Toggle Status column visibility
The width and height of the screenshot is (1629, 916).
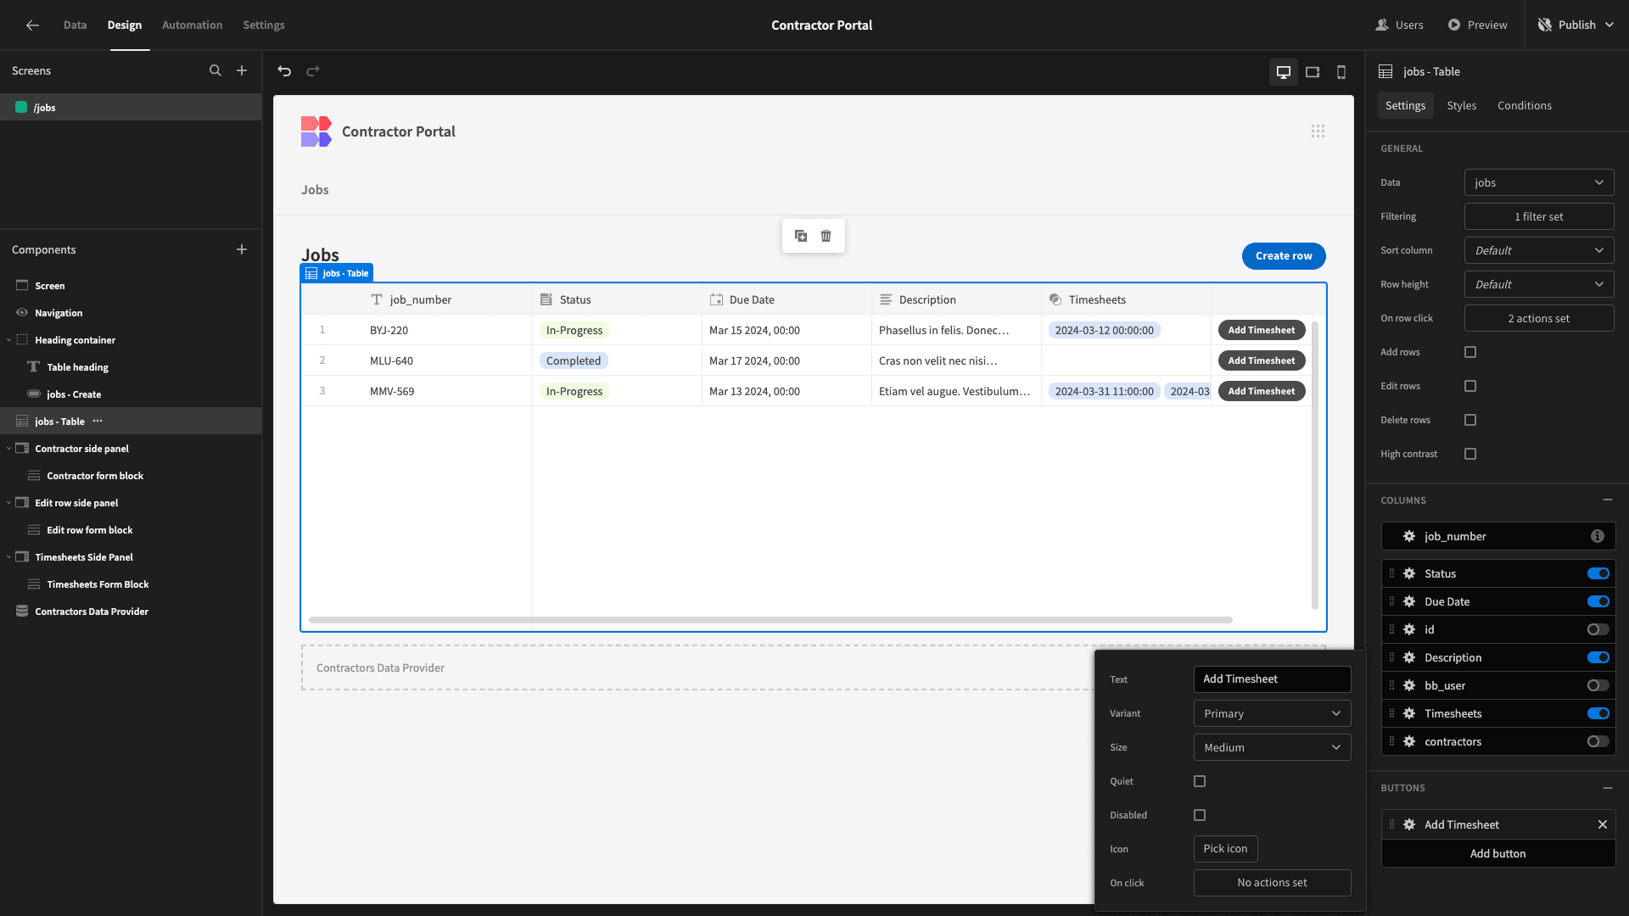(x=1598, y=574)
